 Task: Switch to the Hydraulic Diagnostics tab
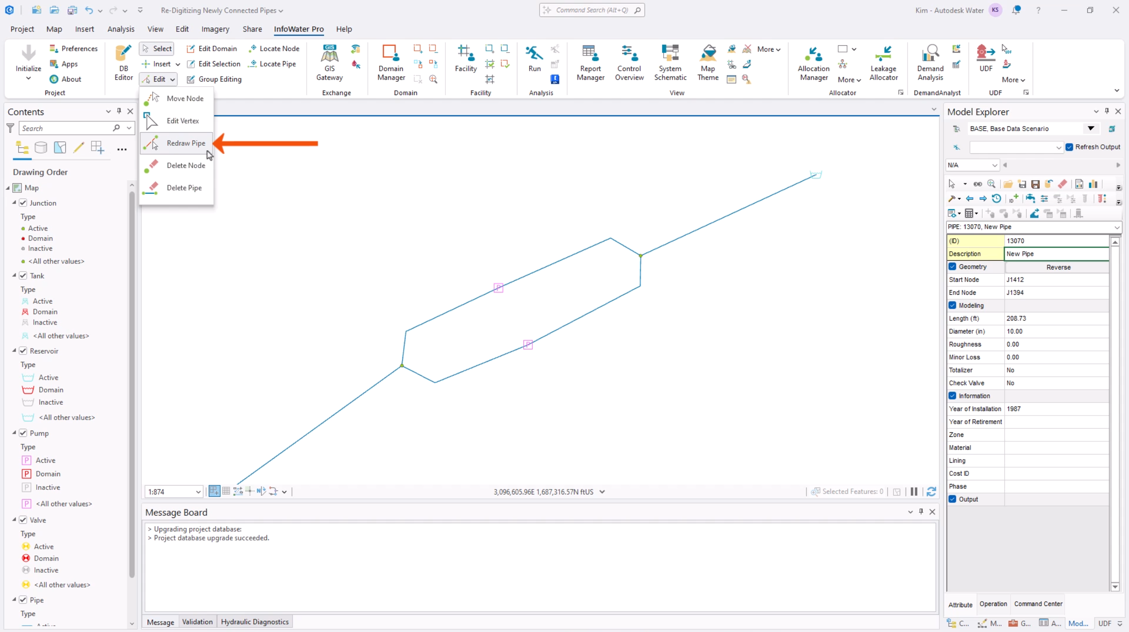click(255, 622)
